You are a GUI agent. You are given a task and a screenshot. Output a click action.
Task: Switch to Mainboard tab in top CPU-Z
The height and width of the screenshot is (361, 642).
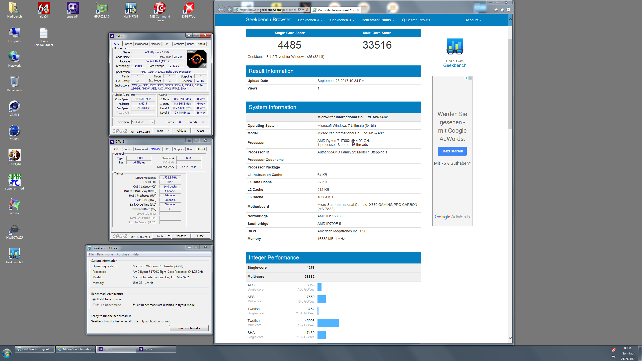[x=141, y=44]
